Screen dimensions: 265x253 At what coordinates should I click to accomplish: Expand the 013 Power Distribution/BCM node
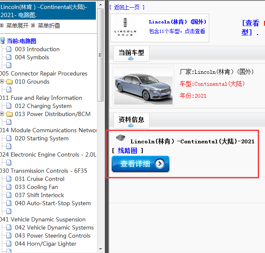coord(2,114)
